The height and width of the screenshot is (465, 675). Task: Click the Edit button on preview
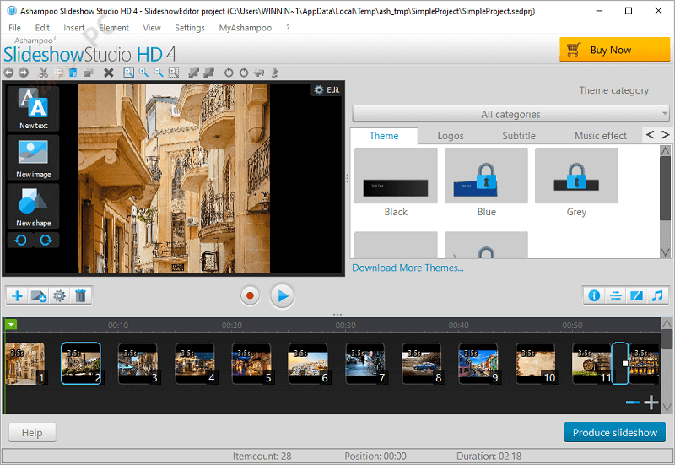[x=327, y=89]
